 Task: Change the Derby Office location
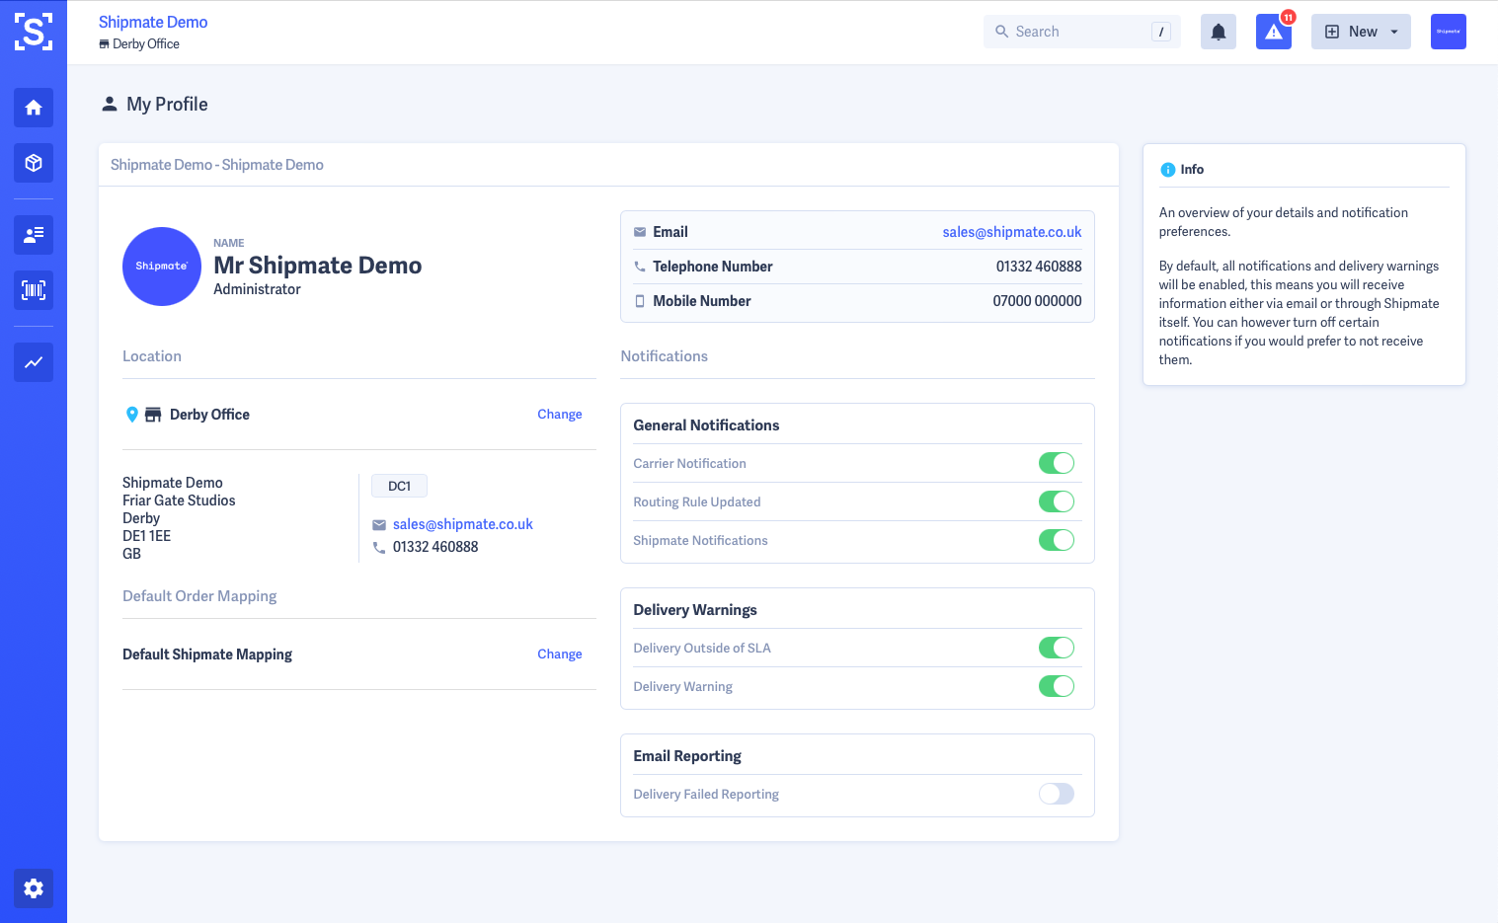pos(560,415)
